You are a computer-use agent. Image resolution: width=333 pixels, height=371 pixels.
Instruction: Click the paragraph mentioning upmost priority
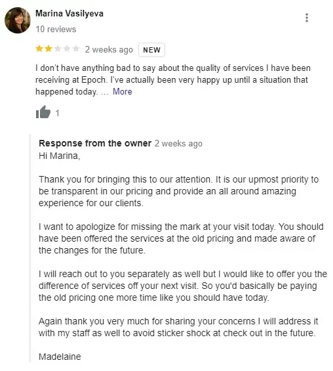pos(179,191)
